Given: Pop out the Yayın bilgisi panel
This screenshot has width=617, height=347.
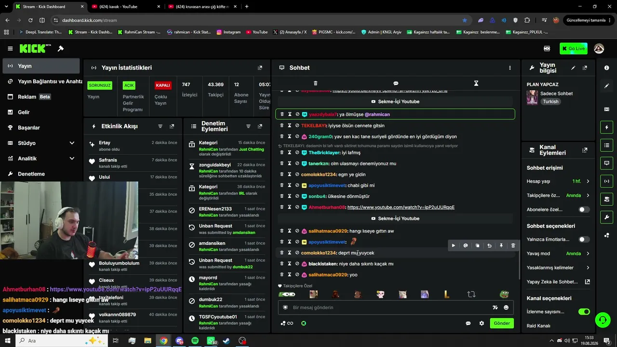Looking at the screenshot, I should [585, 68].
